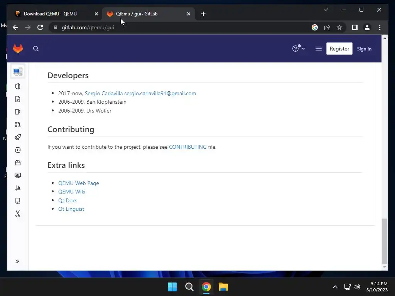Click the Developers heading
The width and height of the screenshot is (395, 296).
coord(68,76)
